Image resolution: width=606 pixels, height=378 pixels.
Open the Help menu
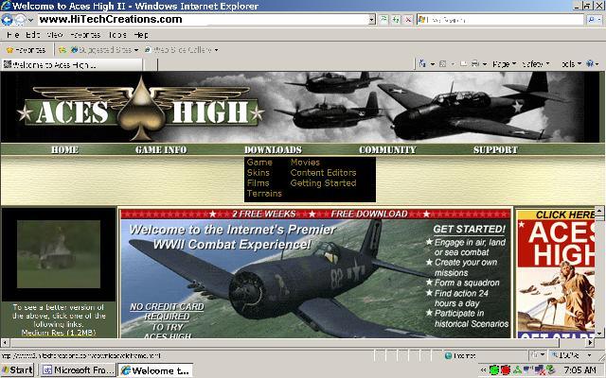[x=141, y=35]
